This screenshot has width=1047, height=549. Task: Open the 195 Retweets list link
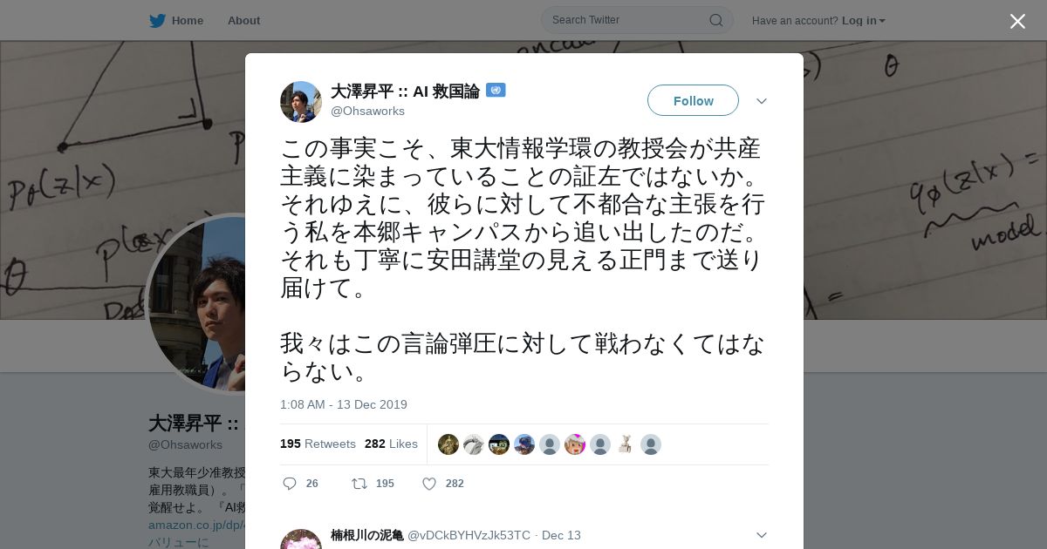(318, 444)
